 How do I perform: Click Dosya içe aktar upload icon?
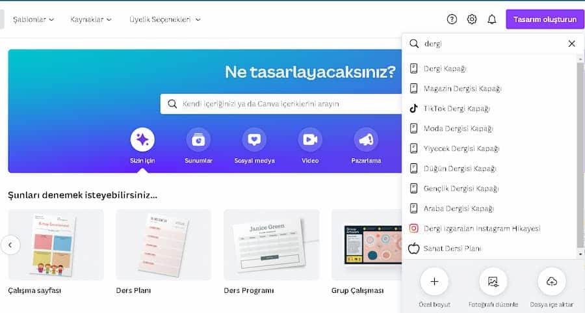(552, 281)
